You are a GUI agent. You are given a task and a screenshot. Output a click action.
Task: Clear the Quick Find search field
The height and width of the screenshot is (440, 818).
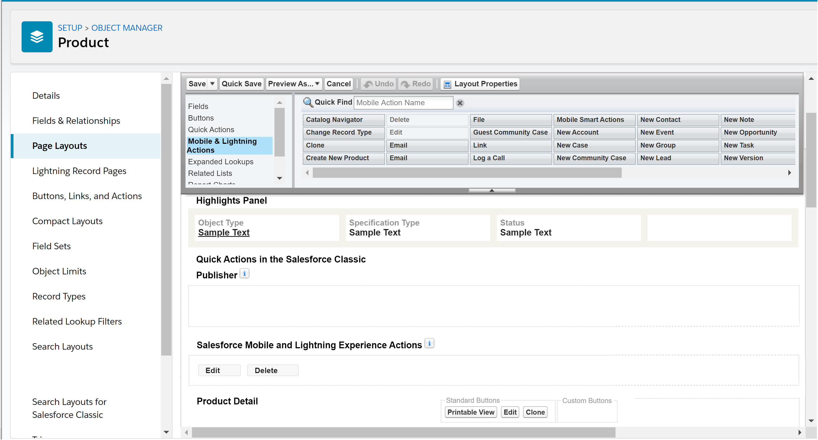pyautogui.click(x=459, y=103)
